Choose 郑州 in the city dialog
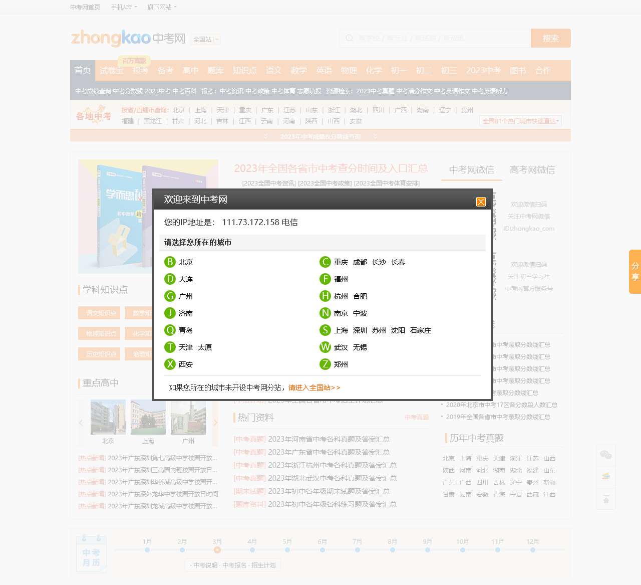Screen dimensions: 641x585 pyautogui.click(x=341, y=364)
